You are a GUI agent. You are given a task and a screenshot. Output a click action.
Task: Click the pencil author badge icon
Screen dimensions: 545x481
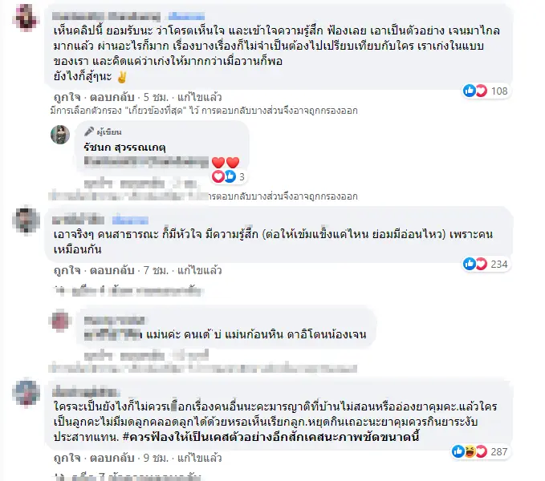click(89, 131)
